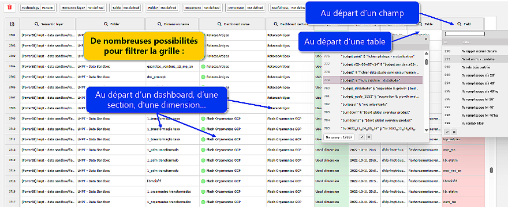This screenshot has height=207, width=508.
Task: Select item 781 "budget_goals_2022"
Action: coord(372,96)
